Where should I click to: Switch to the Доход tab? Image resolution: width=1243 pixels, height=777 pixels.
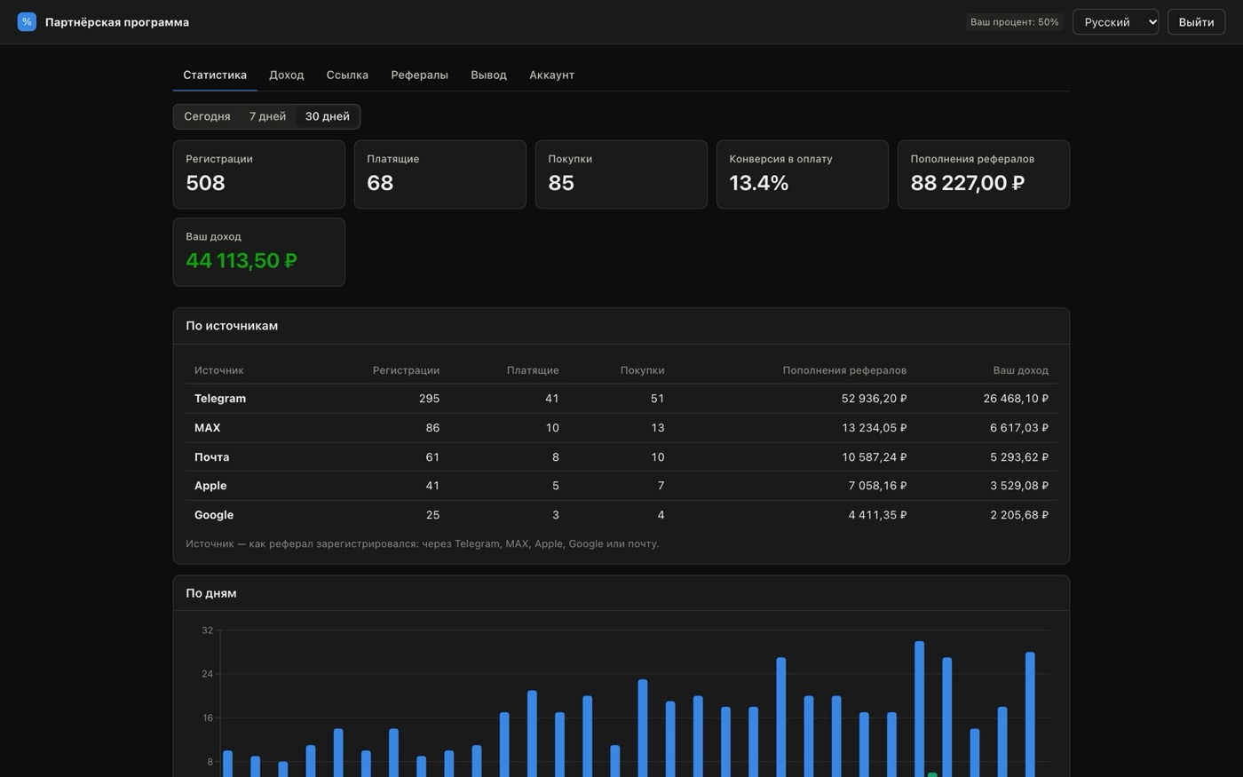coord(286,75)
